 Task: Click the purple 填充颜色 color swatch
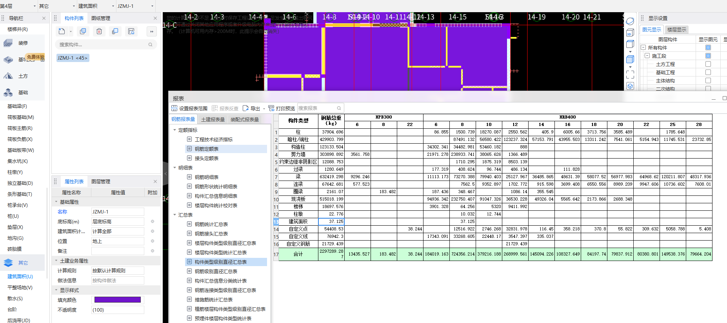coord(118,300)
